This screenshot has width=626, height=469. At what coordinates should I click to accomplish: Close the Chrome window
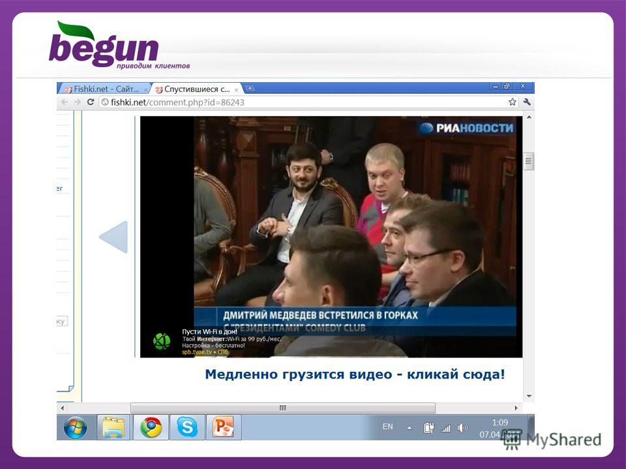coord(522,86)
